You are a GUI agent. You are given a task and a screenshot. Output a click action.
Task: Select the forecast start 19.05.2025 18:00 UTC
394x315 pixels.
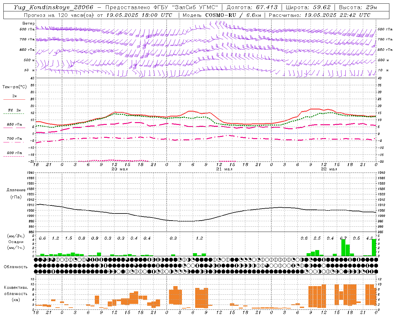tap(139, 15)
